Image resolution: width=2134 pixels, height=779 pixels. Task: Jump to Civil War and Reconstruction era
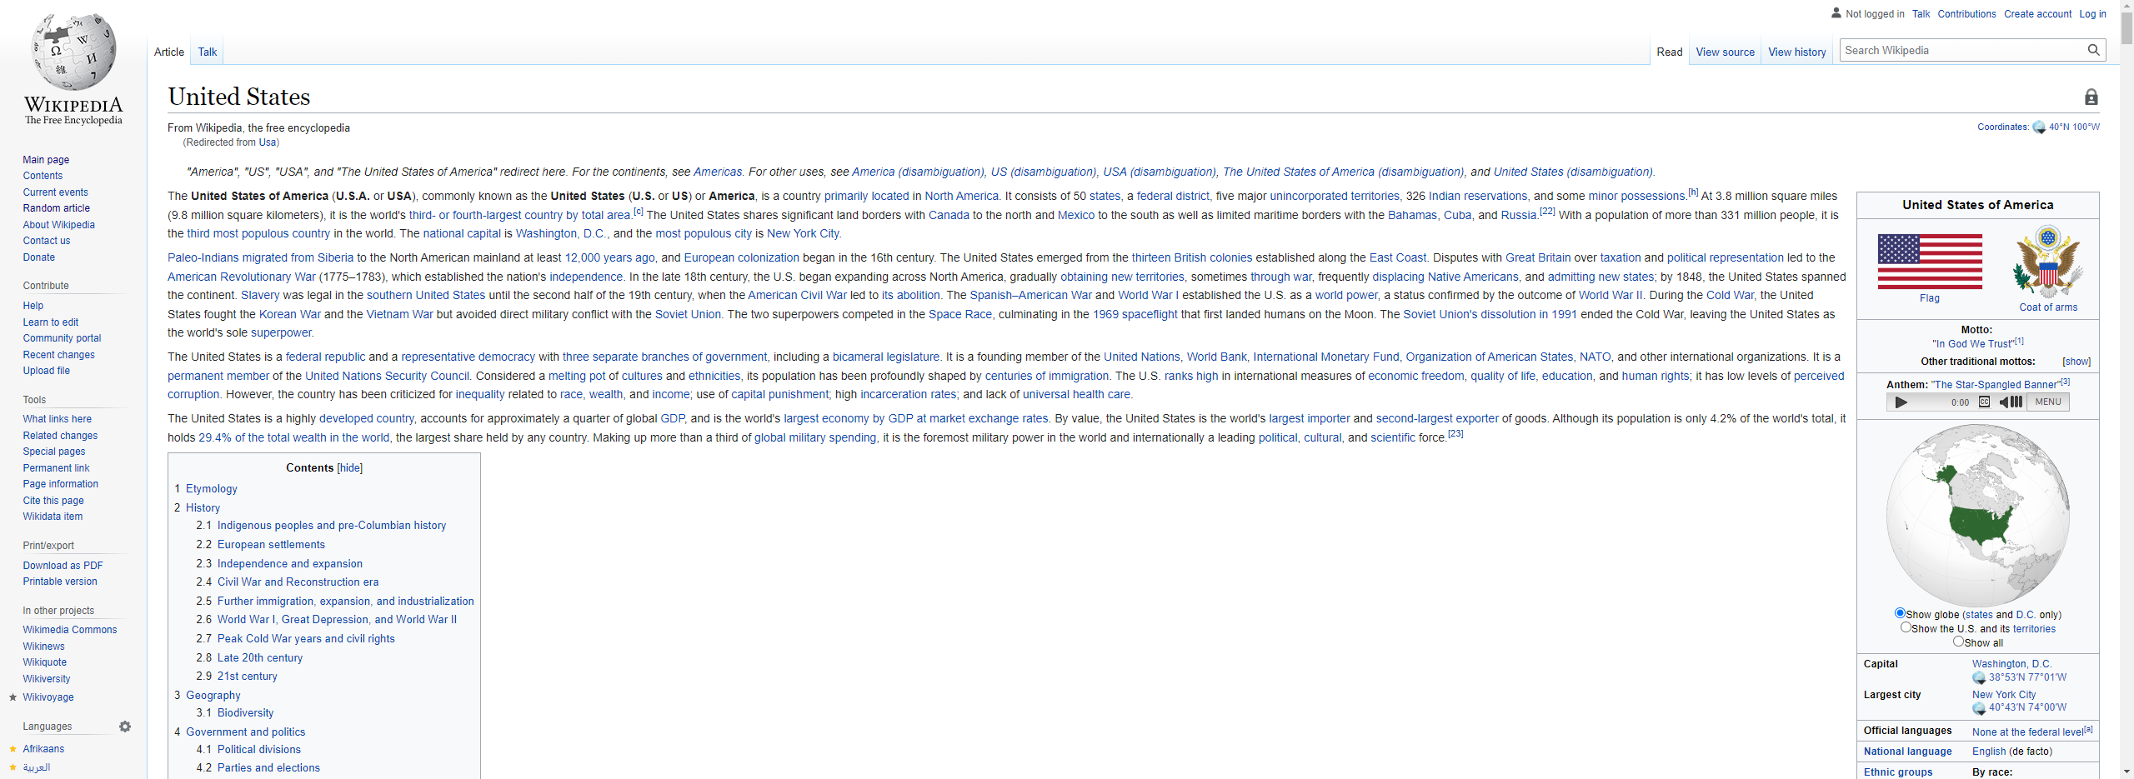(298, 582)
